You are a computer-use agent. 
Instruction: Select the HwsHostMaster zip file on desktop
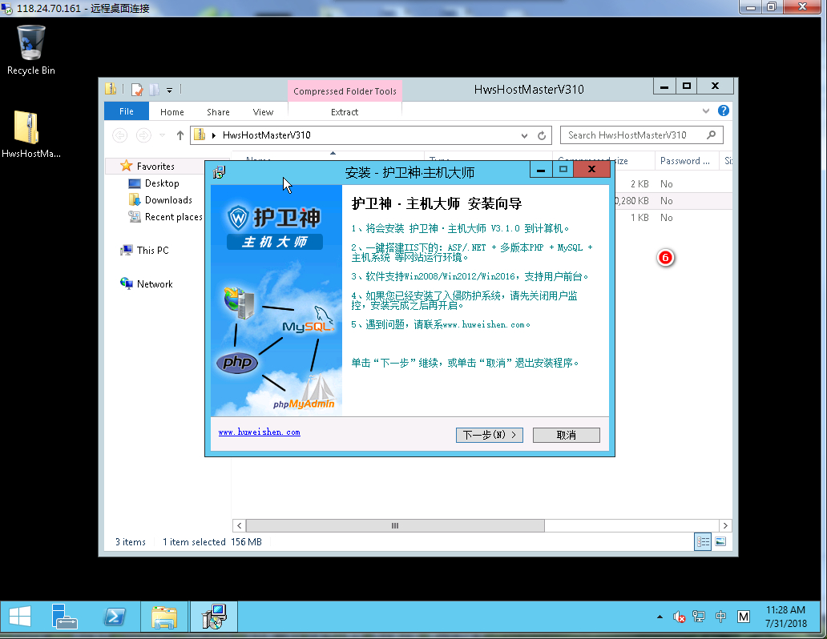click(x=27, y=128)
